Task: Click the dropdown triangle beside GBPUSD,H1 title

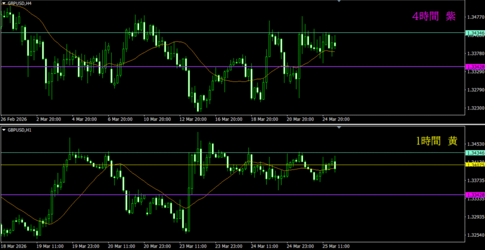Action: [x=4, y=129]
